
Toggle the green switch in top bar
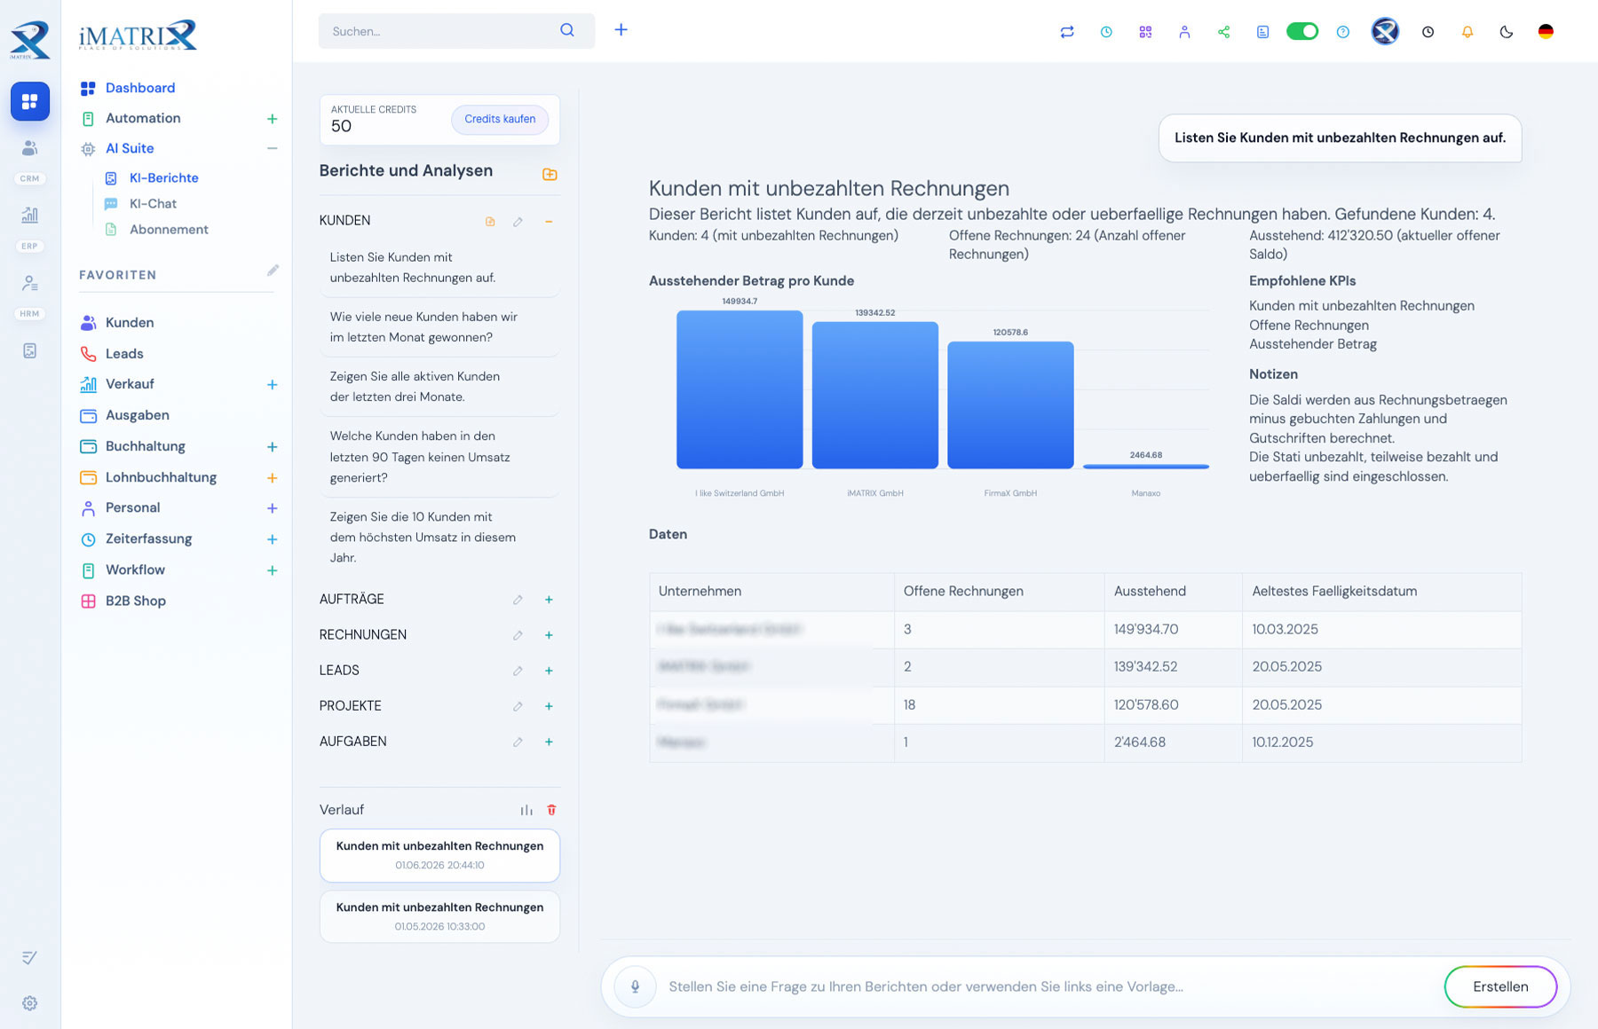pos(1302,32)
